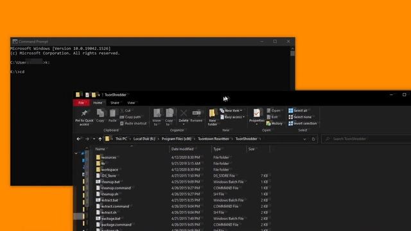Select the resources folder
Image resolution: width=411 pixels, height=231 pixels.
click(109, 157)
